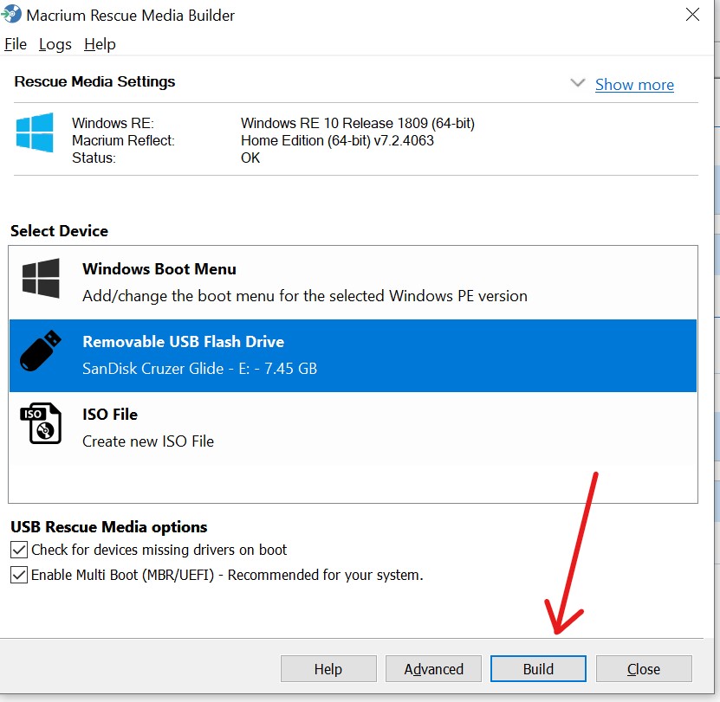
Task: Click the blue Windows RE logo icon
Action: tap(35, 132)
